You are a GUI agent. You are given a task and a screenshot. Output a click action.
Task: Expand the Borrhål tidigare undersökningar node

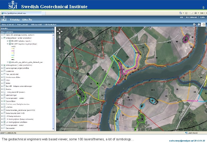[2, 86]
